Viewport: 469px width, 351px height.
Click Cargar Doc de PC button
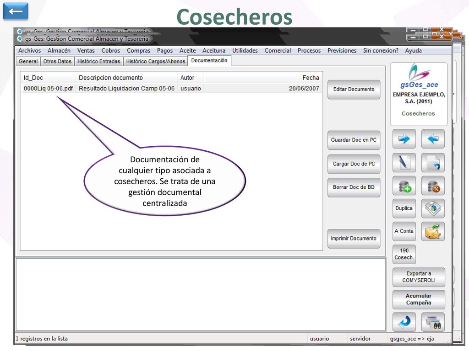point(354,164)
